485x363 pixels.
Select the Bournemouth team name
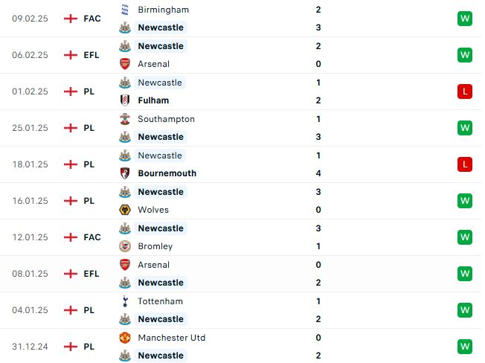167,173
